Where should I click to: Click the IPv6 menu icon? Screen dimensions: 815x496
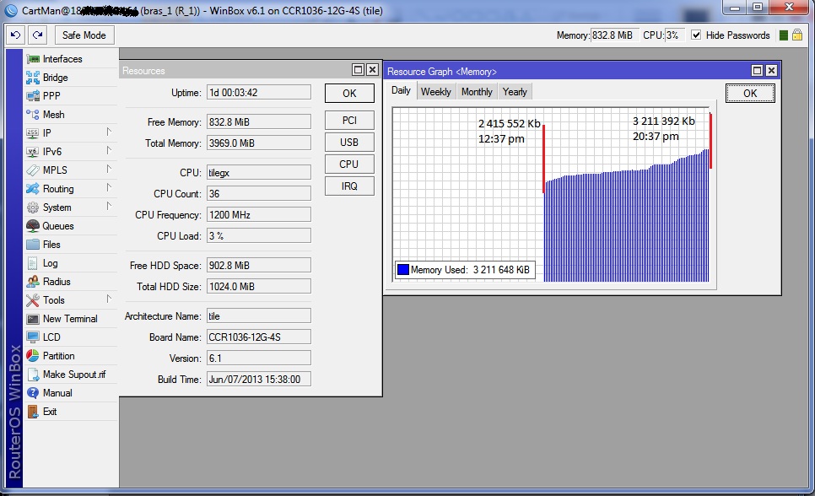tap(33, 152)
